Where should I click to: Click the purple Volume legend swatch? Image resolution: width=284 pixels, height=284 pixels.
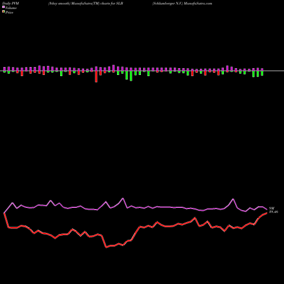[3, 7]
